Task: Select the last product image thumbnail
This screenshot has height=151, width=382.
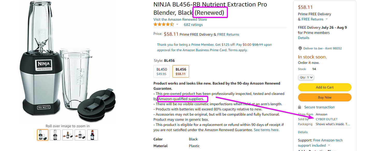Action: tap(92, 135)
